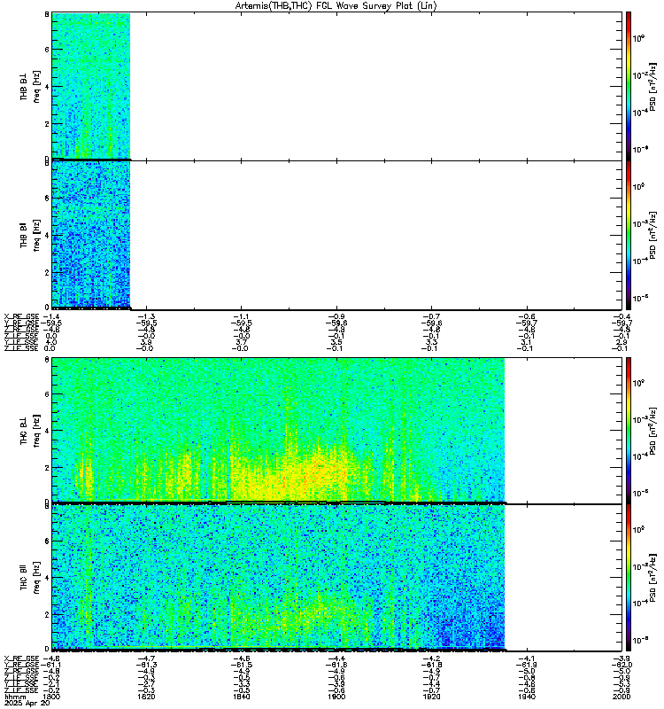Click the THB B∥ spectrogram data region

click(x=91, y=235)
